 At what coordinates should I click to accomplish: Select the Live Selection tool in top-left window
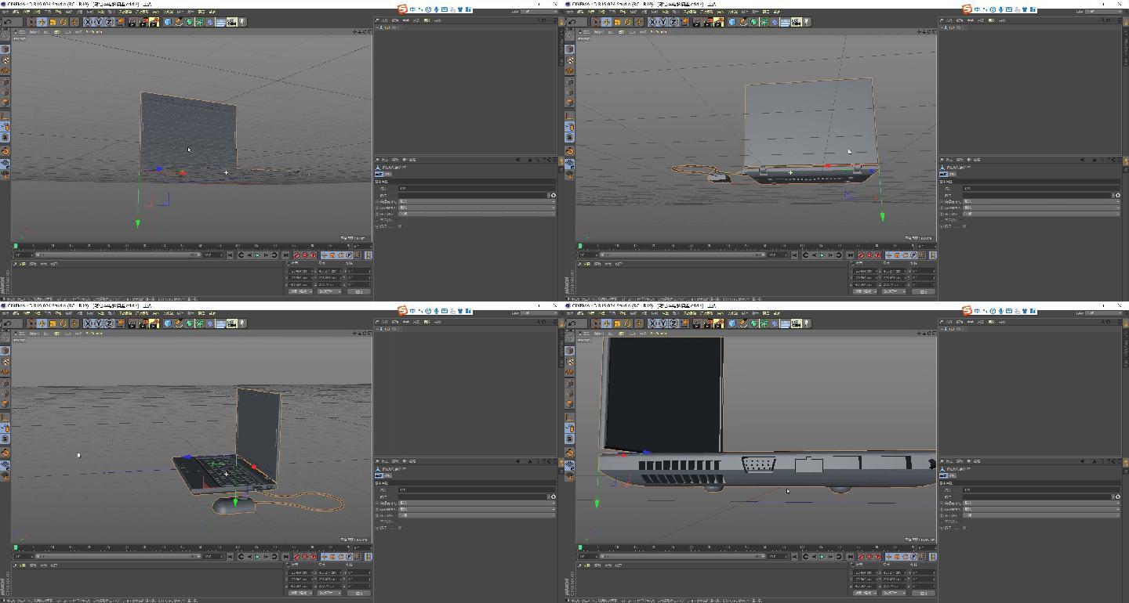pyautogui.click(x=31, y=22)
